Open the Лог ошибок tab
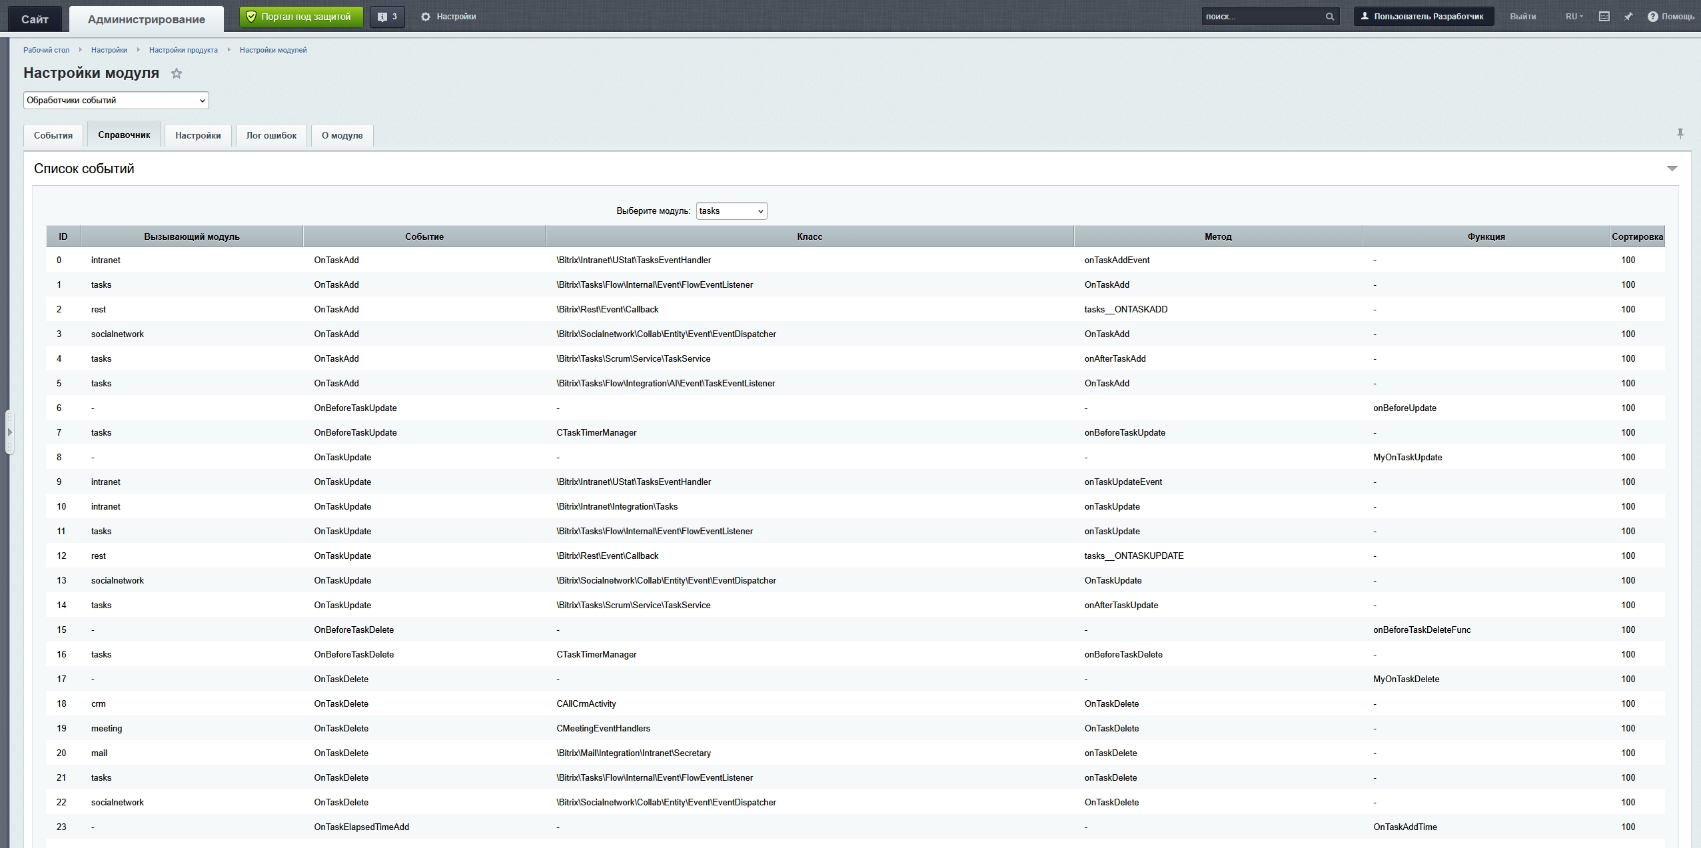Image resolution: width=1701 pixels, height=848 pixels. tap(271, 135)
